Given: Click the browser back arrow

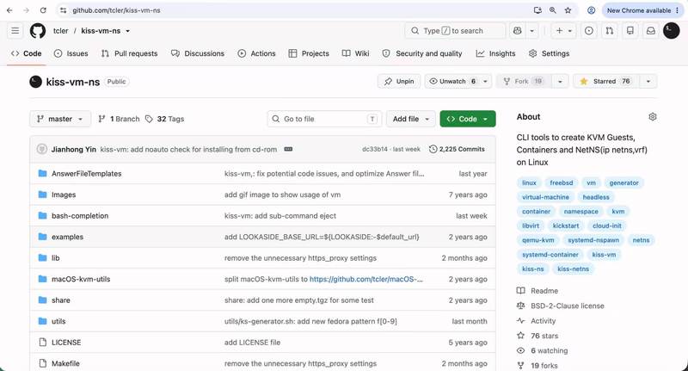Looking at the screenshot, I should coord(9,10).
